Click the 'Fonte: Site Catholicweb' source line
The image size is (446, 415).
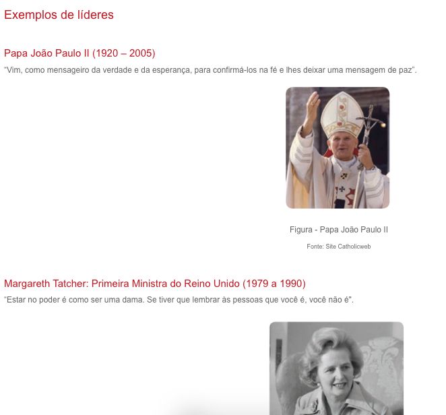(x=338, y=247)
